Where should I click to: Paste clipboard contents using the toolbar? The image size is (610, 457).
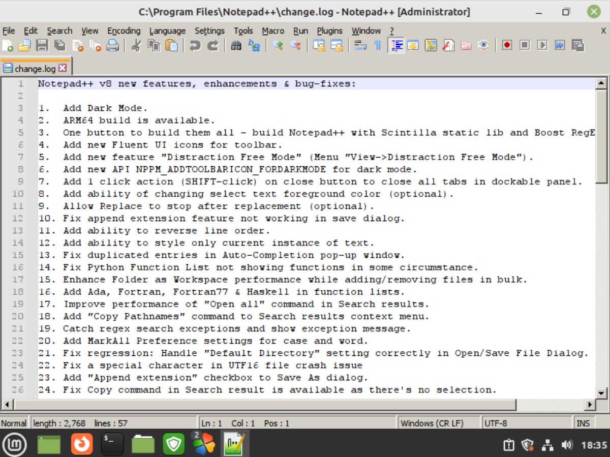173,45
